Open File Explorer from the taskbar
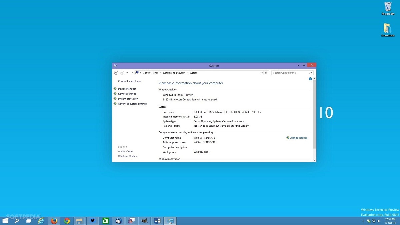Viewport: 400px width, 225px height. (79, 220)
